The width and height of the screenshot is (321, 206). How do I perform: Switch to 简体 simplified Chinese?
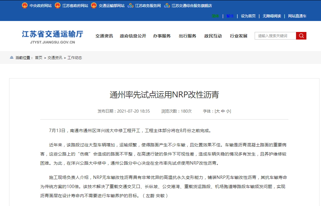215,16
